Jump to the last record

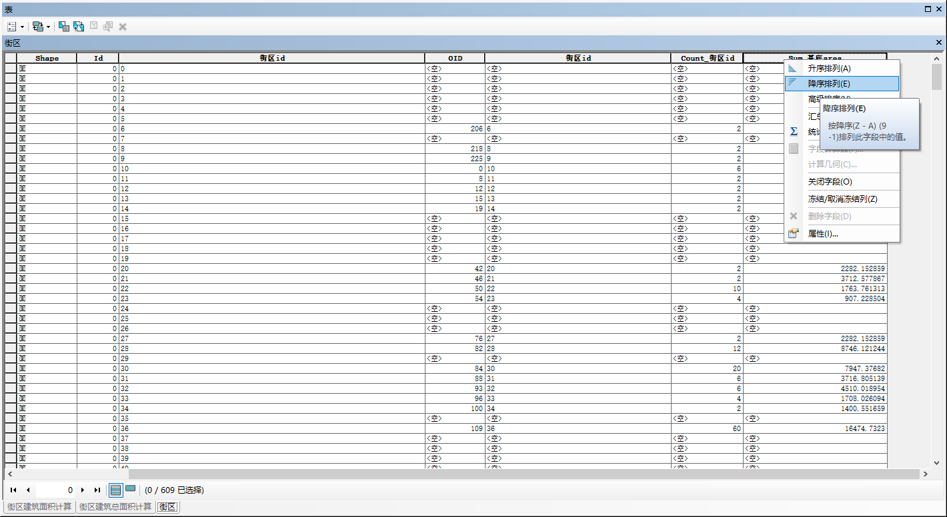point(97,490)
